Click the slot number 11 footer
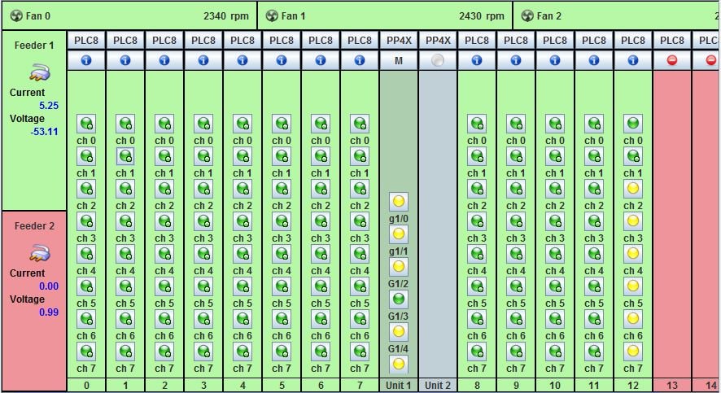The height and width of the screenshot is (393, 721). pos(594,385)
